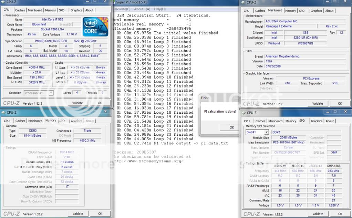Click OK in the Mainboard window

(340, 104)
